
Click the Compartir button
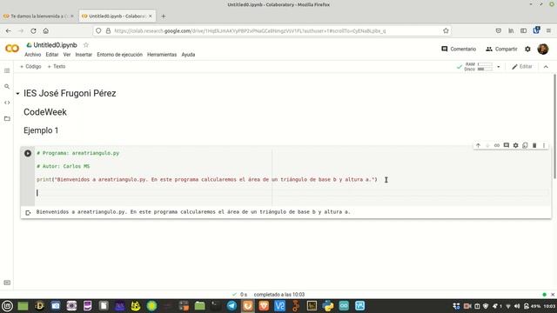tap(501, 49)
